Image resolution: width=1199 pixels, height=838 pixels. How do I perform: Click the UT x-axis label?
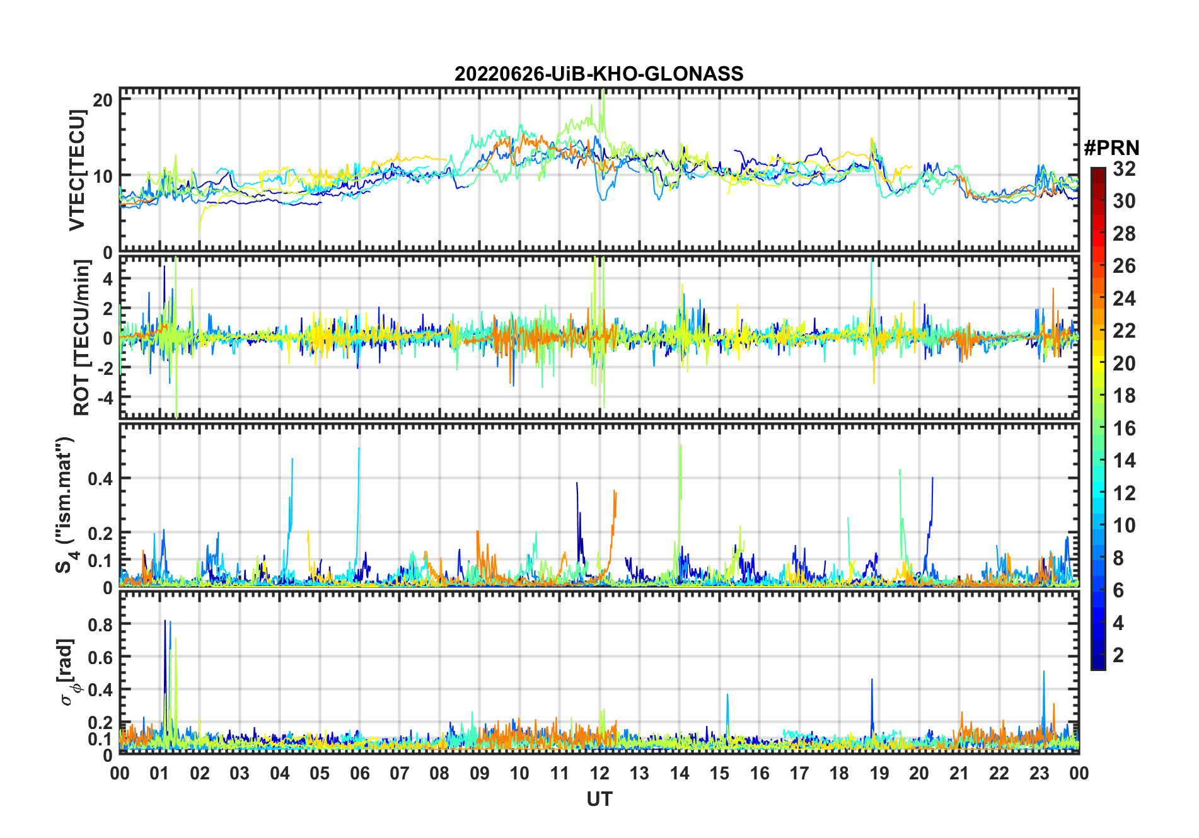(599, 800)
